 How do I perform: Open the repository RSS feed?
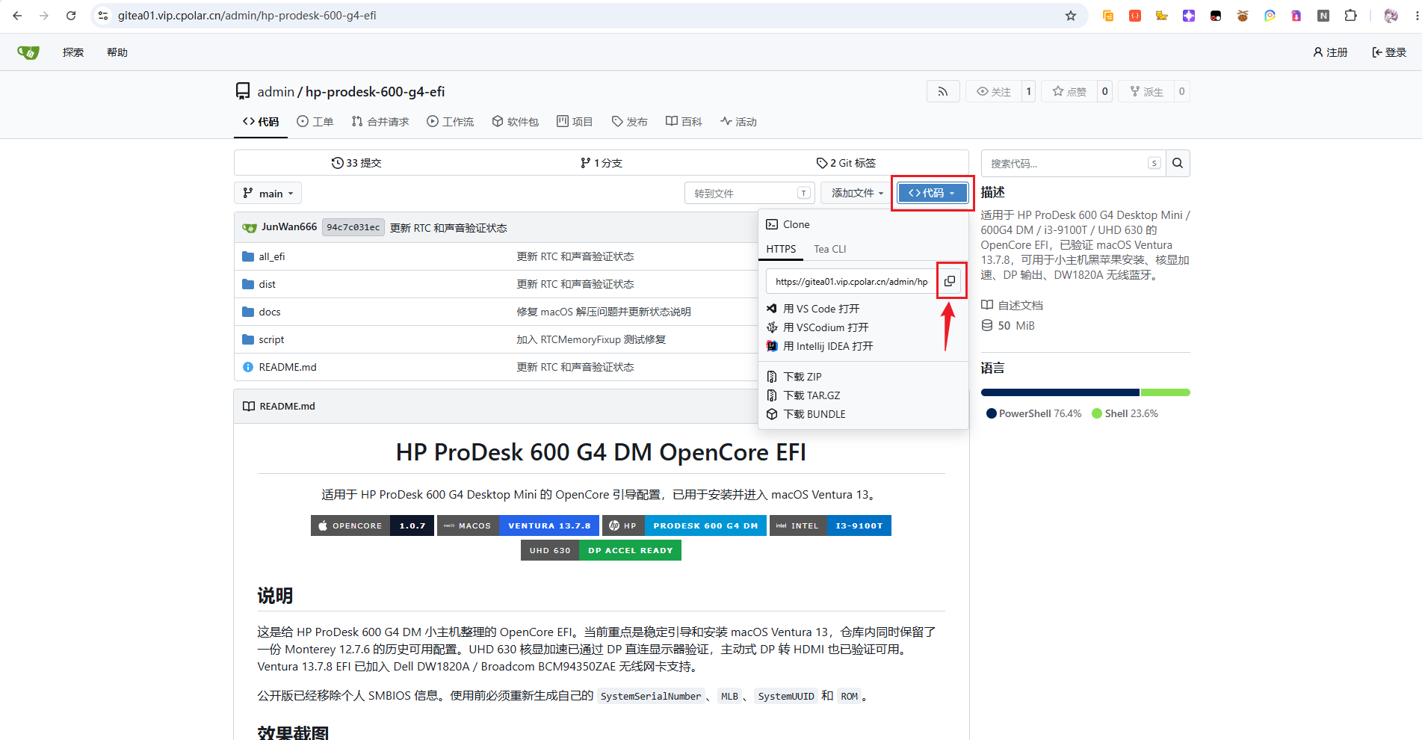(943, 91)
